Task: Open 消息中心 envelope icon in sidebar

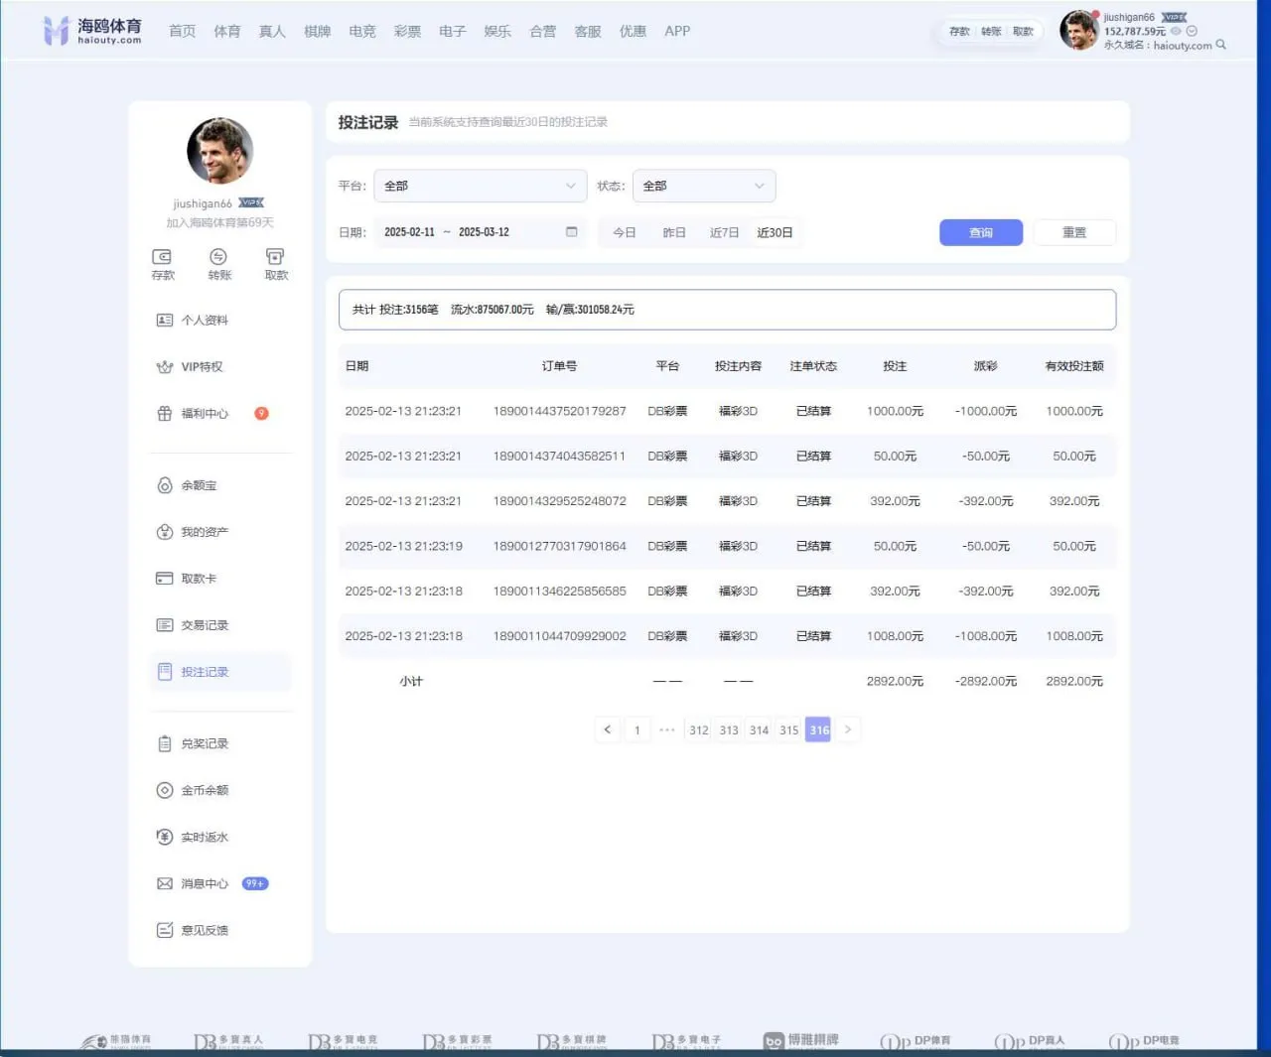Action: click(x=165, y=883)
